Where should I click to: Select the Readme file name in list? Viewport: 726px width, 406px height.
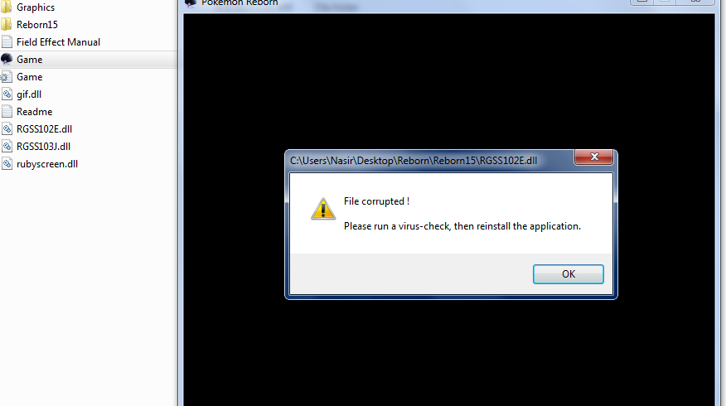click(x=34, y=112)
